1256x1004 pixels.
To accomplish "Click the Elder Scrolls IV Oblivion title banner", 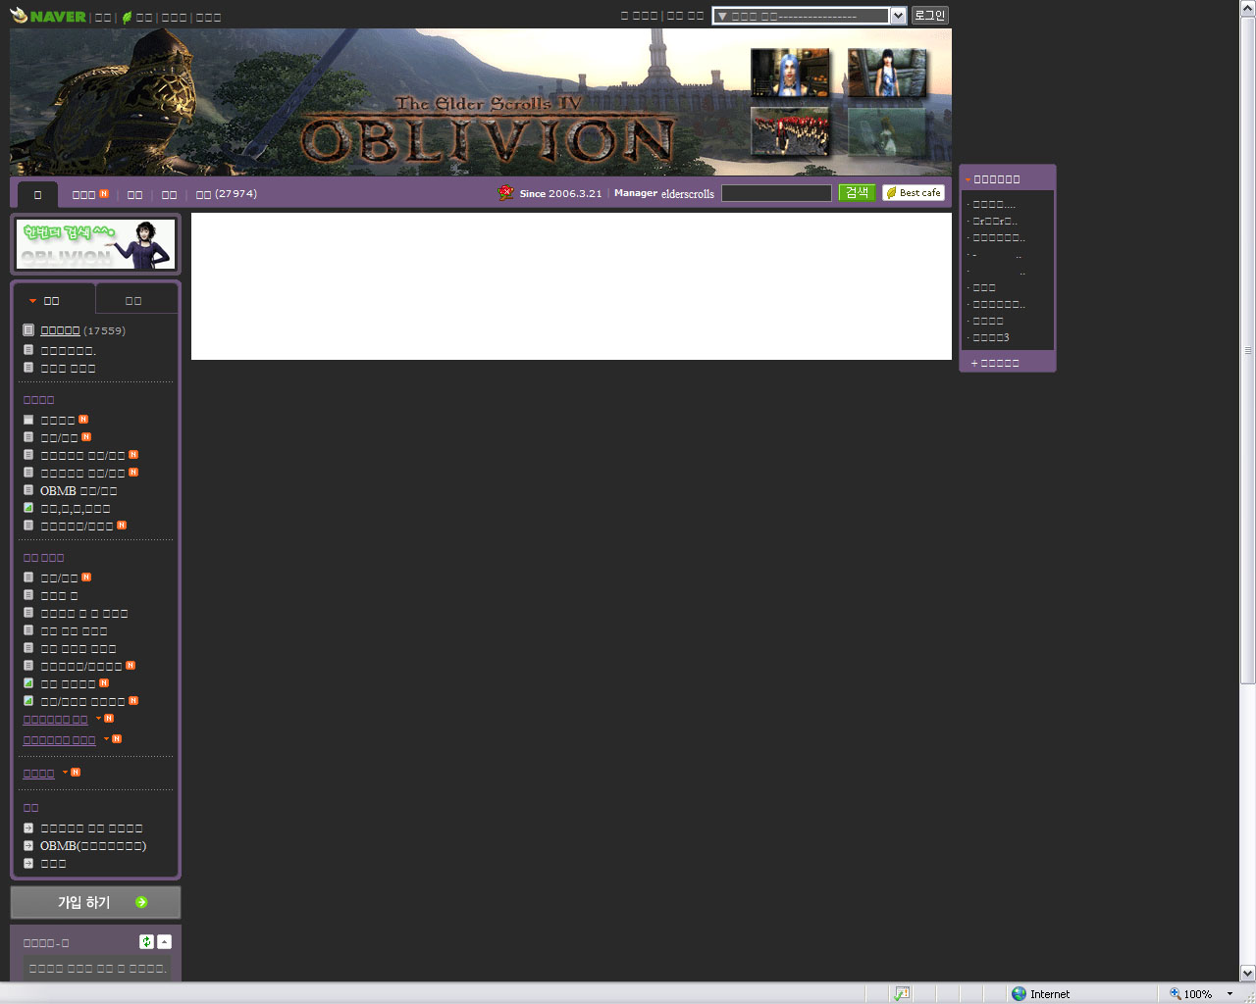I will [x=488, y=130].
